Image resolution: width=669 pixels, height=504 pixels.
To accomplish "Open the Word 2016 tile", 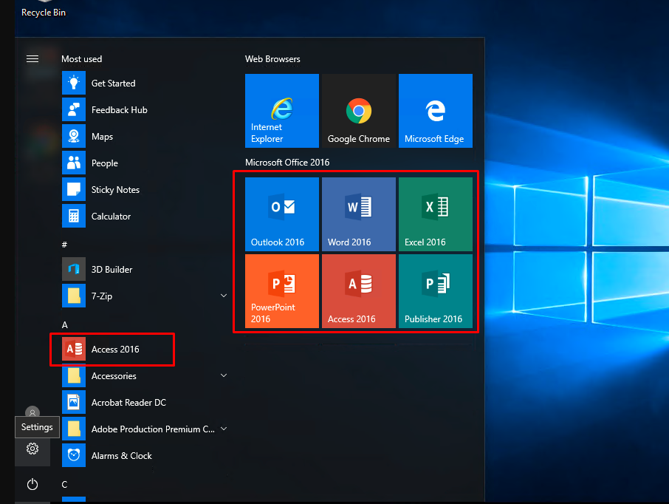I will (359, 214).
